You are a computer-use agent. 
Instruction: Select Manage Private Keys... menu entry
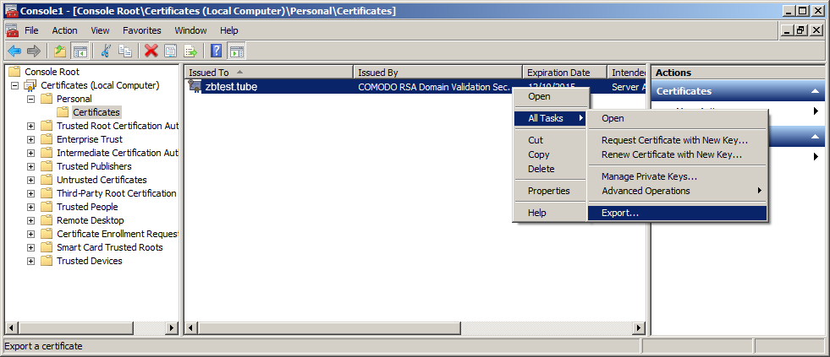click(x=649, y=176)
